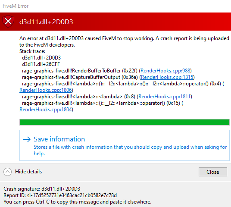Click the Hide details label
This screenshot has width=231, height=207.
(x=28, y=172)
